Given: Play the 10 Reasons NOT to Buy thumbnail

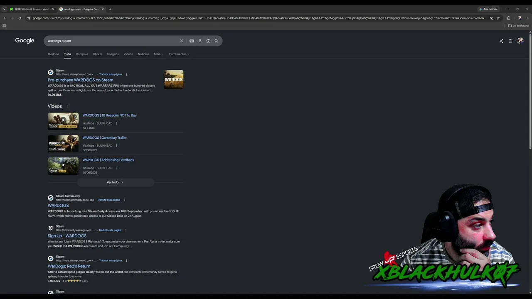Looking at the screenshot, I should (63, 121).
